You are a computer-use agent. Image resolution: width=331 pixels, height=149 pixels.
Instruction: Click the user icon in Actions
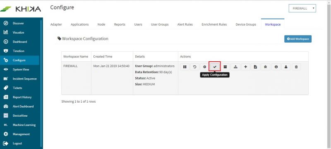286,67
